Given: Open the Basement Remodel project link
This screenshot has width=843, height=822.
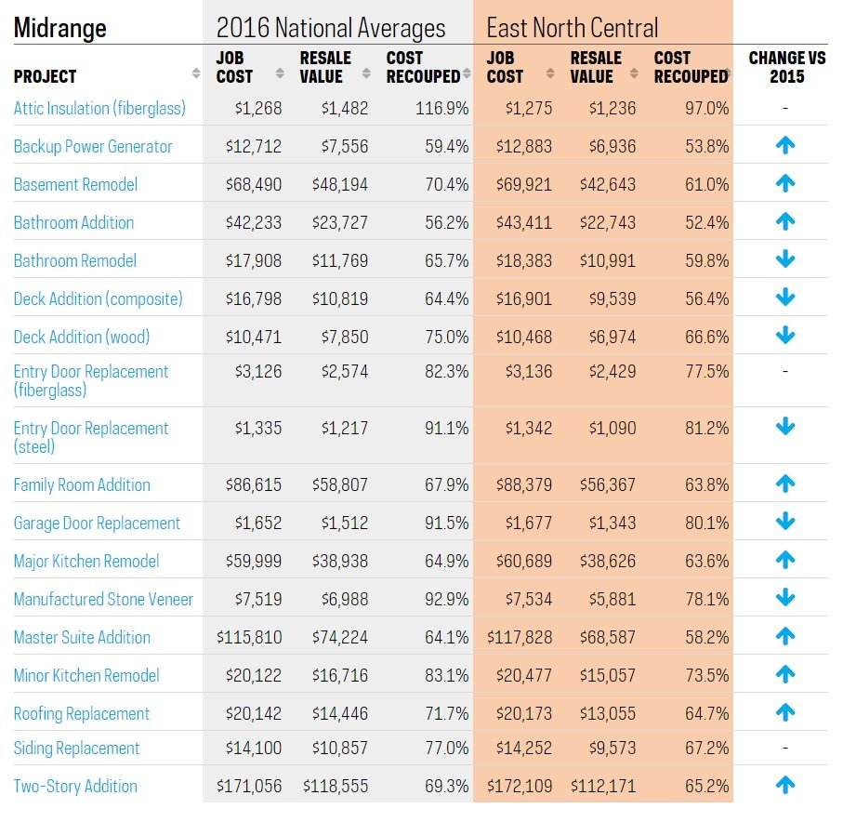Looking at the screenshot, I should pyautogui.click(x=75, y=184).
